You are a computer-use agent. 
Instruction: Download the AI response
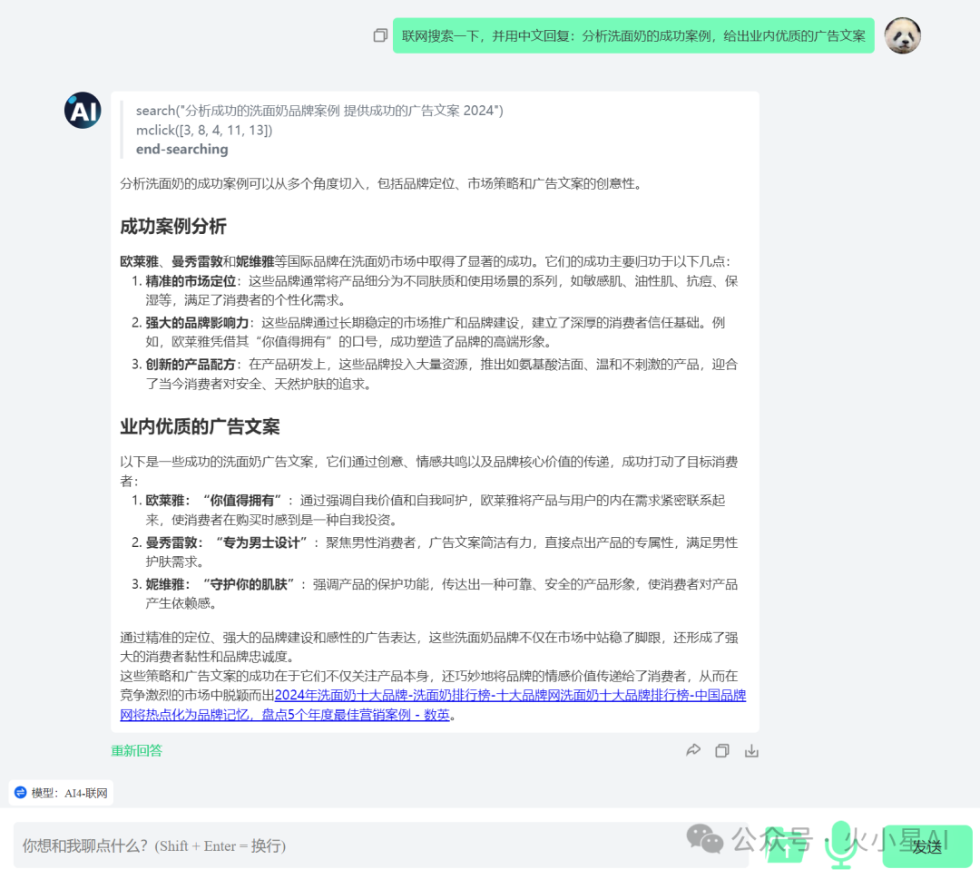click(751, 750)
